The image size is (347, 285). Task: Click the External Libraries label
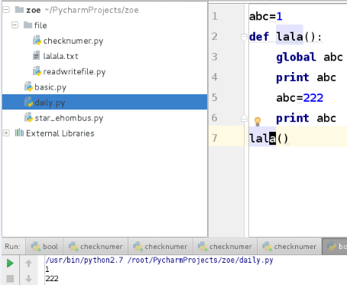[x=60, y=133]
